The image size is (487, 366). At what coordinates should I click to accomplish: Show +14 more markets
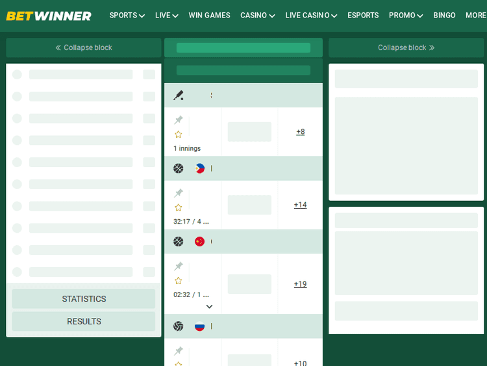(x=301, y=205)
